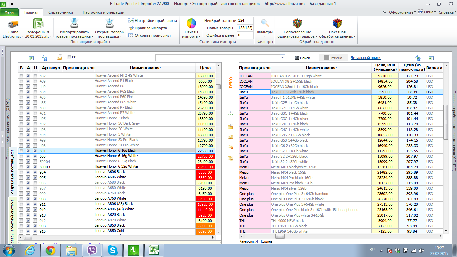Screen dimensions: 457x257
Task: Switch to the Главная tab
Action: click(x=31, y=12)
